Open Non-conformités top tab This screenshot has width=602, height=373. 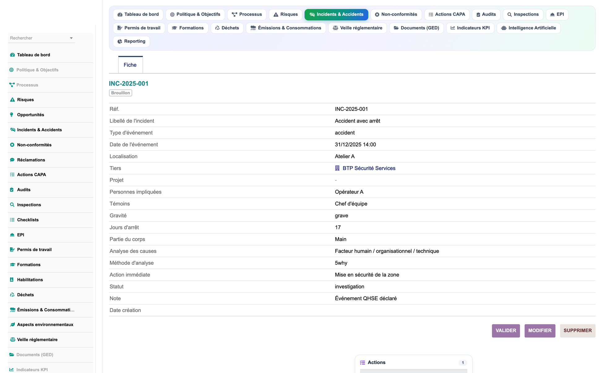click(396, 15)
